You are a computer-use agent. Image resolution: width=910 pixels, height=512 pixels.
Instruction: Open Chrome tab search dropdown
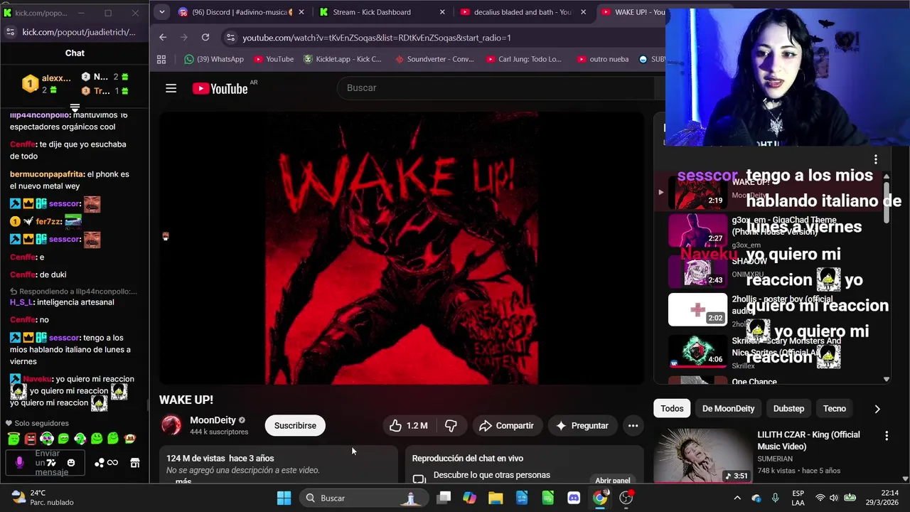(161, 12)
